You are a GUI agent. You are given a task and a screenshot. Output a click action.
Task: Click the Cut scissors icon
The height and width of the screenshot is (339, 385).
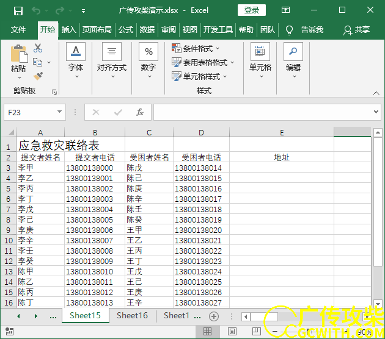pos(38,48)
